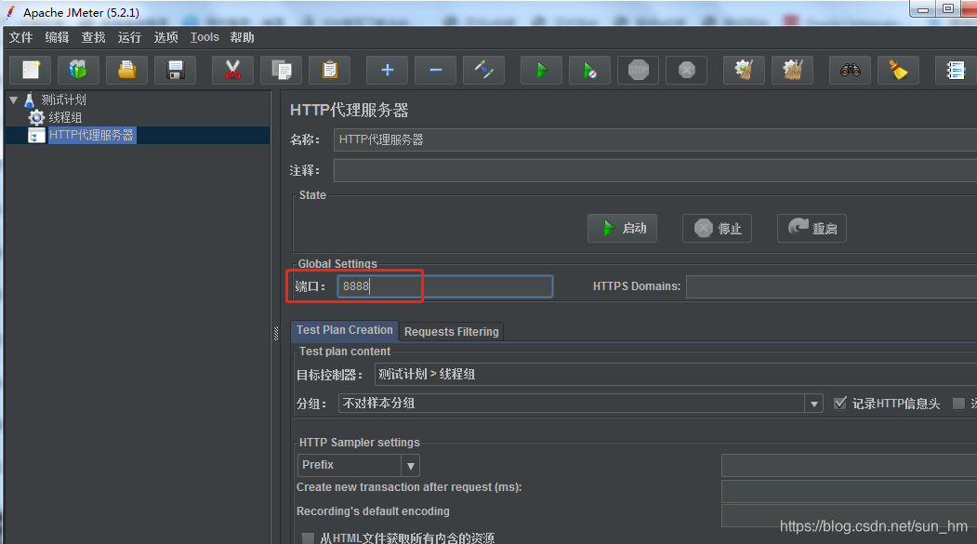
Task: Click the 停止 proxy button
Action: point(717,228)
